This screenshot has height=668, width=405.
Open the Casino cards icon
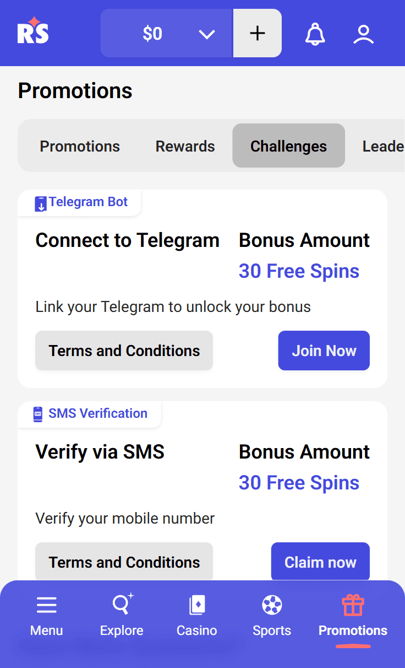[196, 606]
